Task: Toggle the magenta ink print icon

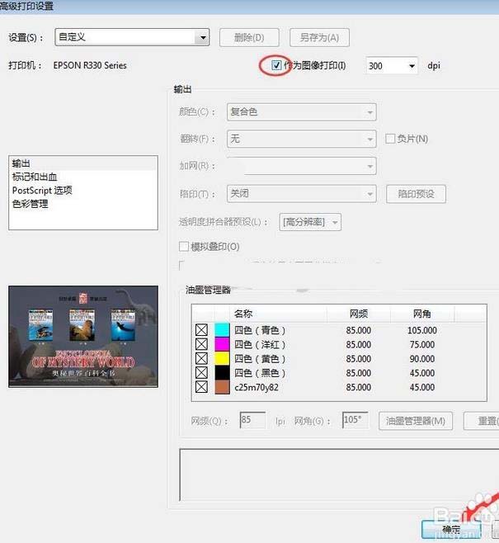Action: point(201,344)
